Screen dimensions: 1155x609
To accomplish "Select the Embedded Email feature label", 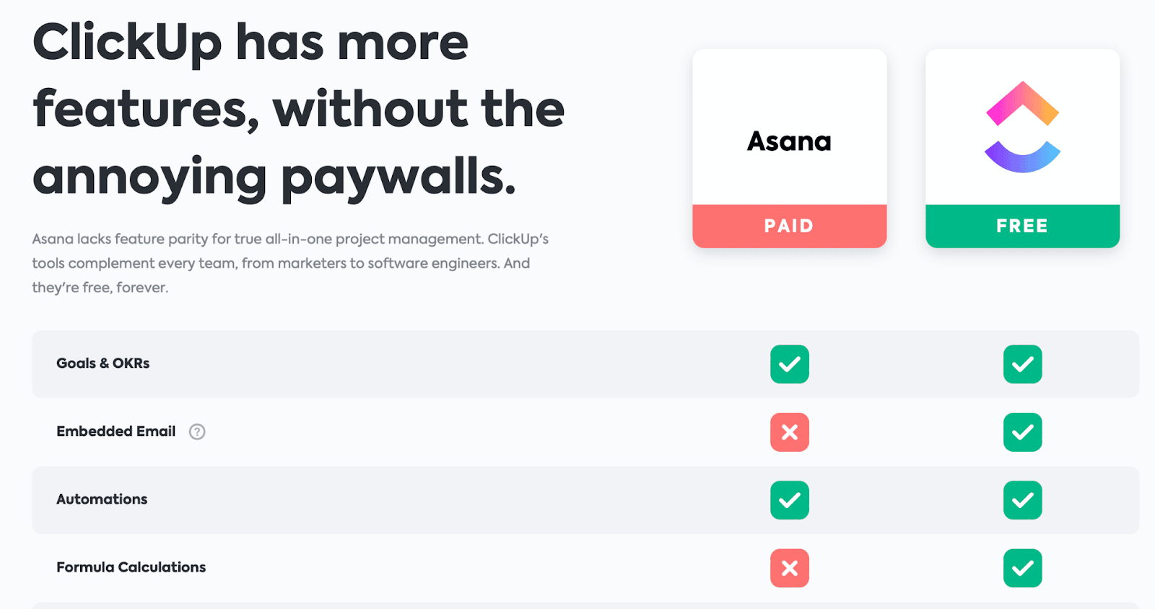I will tap(116, 431).
